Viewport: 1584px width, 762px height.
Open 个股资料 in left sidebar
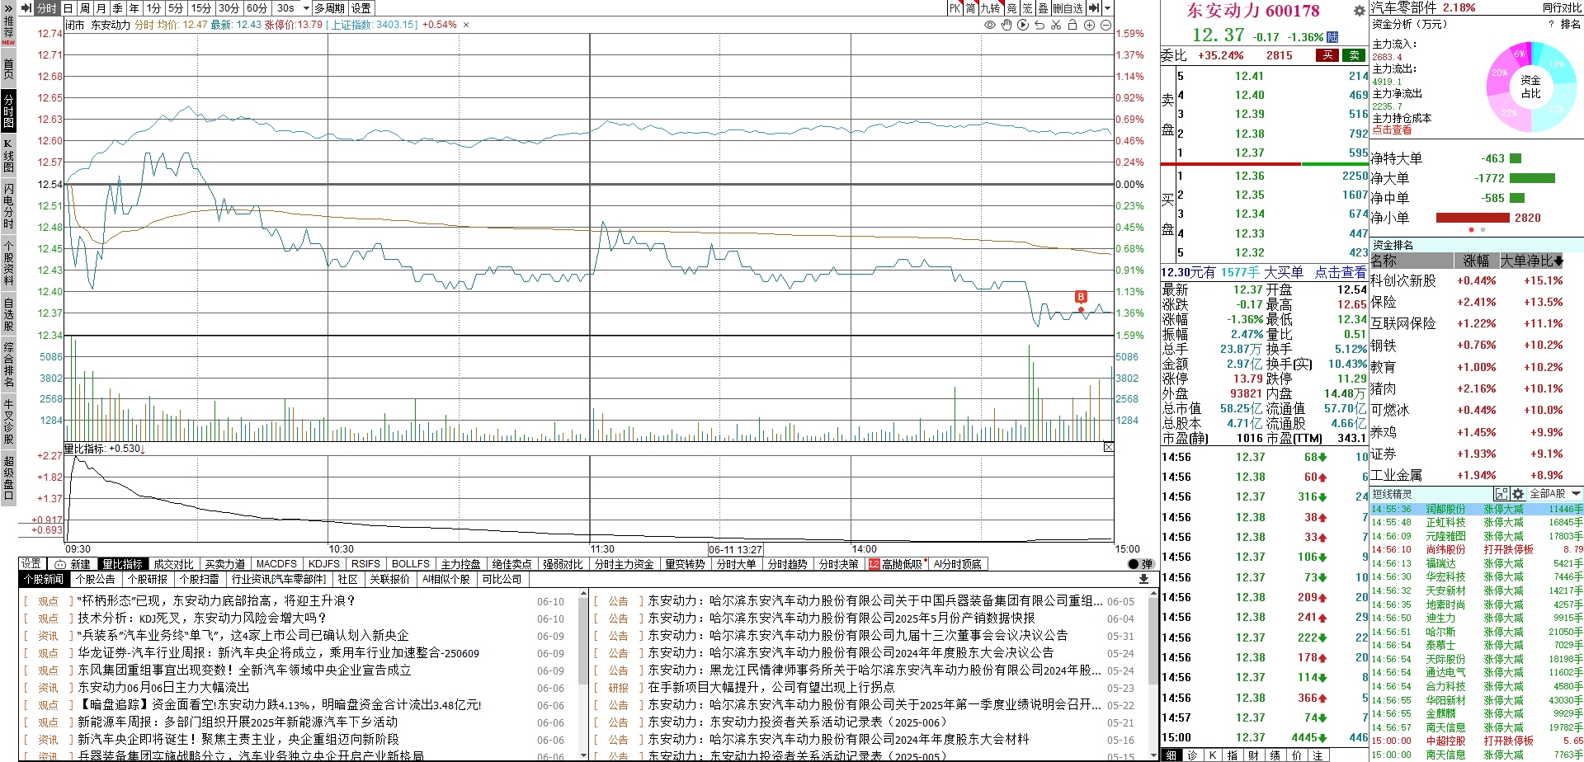coord(8,263)
